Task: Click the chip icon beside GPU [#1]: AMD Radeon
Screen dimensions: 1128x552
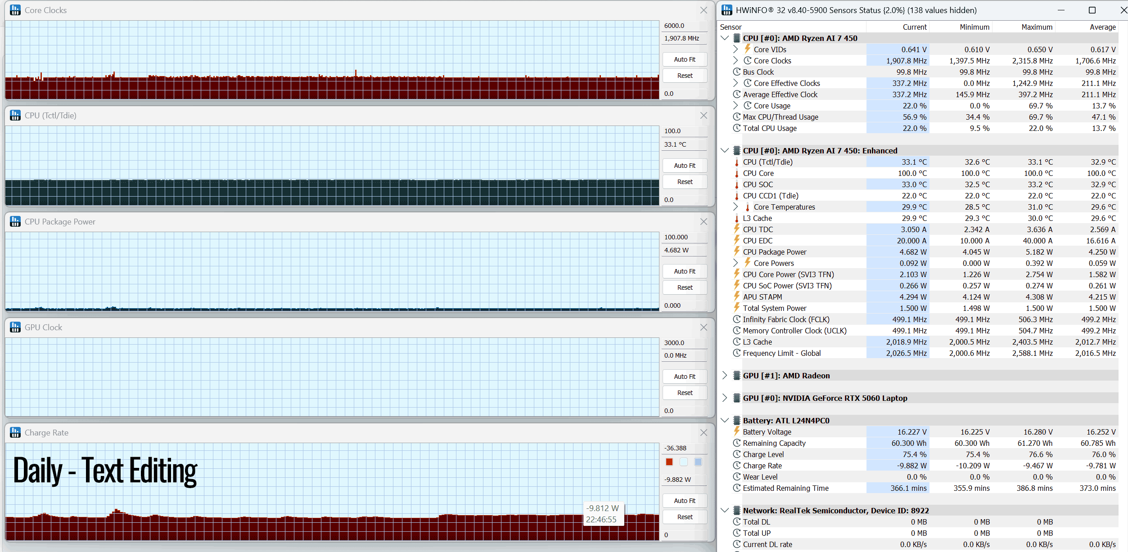Action: [x=737, y=376]
